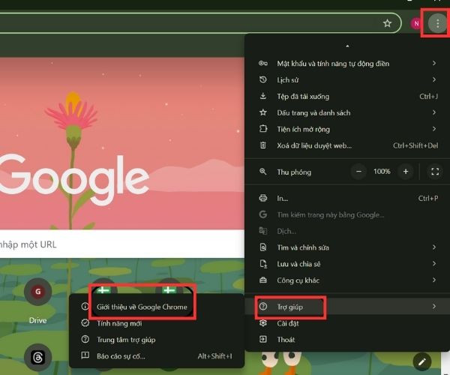450x375 pixels.
Task: Open the Chrome three-dot menu button
Action: pyautogui.click(x=437, y=23)
